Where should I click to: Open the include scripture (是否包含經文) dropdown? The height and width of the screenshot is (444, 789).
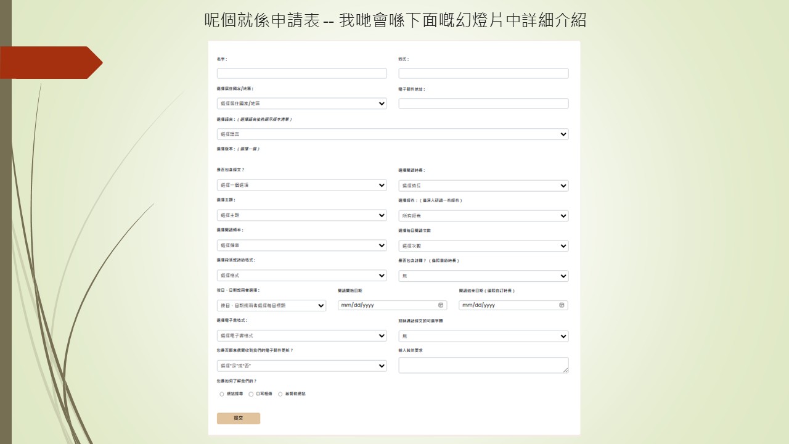click(301, 185)
